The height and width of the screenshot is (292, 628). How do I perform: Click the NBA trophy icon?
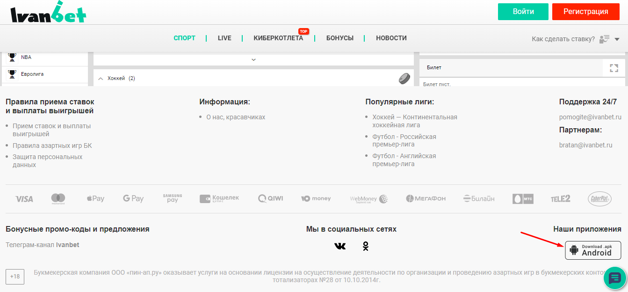(12, 57)
